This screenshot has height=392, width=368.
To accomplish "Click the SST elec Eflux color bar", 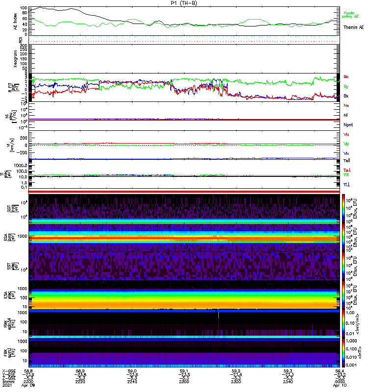I will point(343,266).
